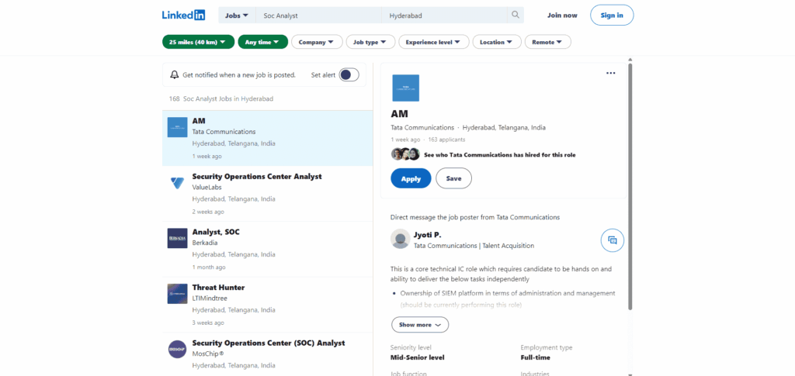Image resolution: width=795 pixels, height=376 pixels.
Task: Expand the Company filter
Action: (317, 42)
